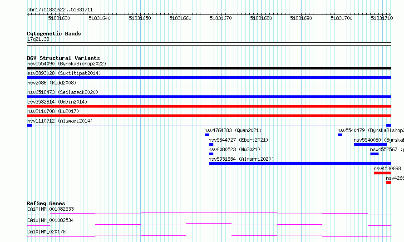Select the thin nsv2086 variant line

click(209, 87)
